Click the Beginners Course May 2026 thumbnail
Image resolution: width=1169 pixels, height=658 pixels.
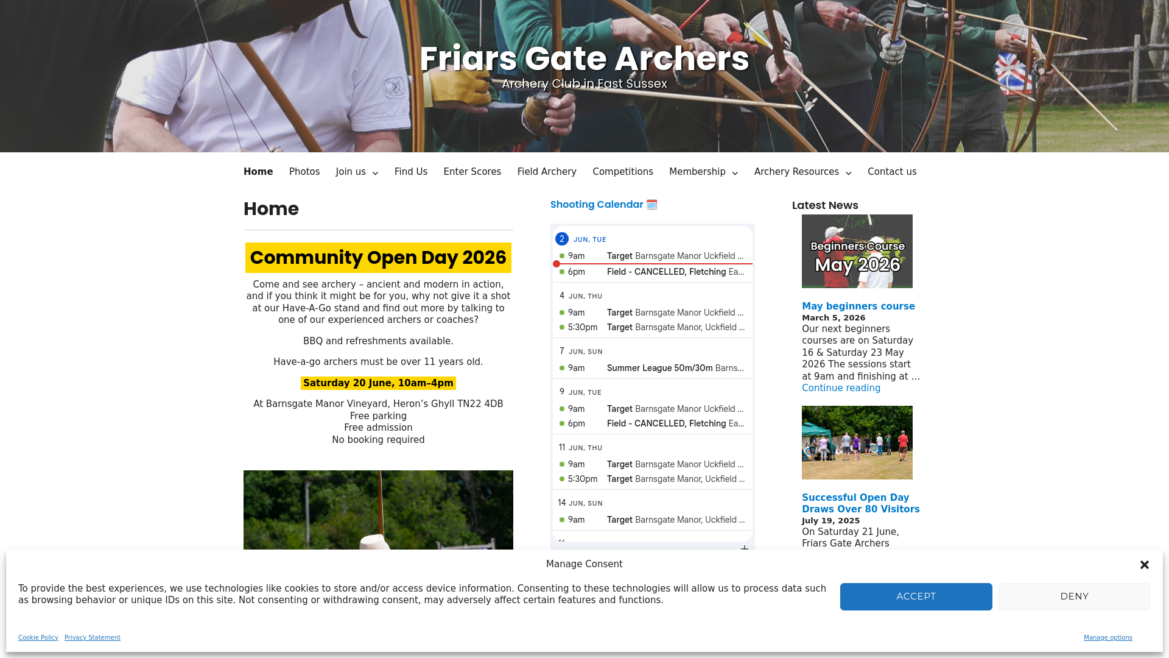pos(857,251)
